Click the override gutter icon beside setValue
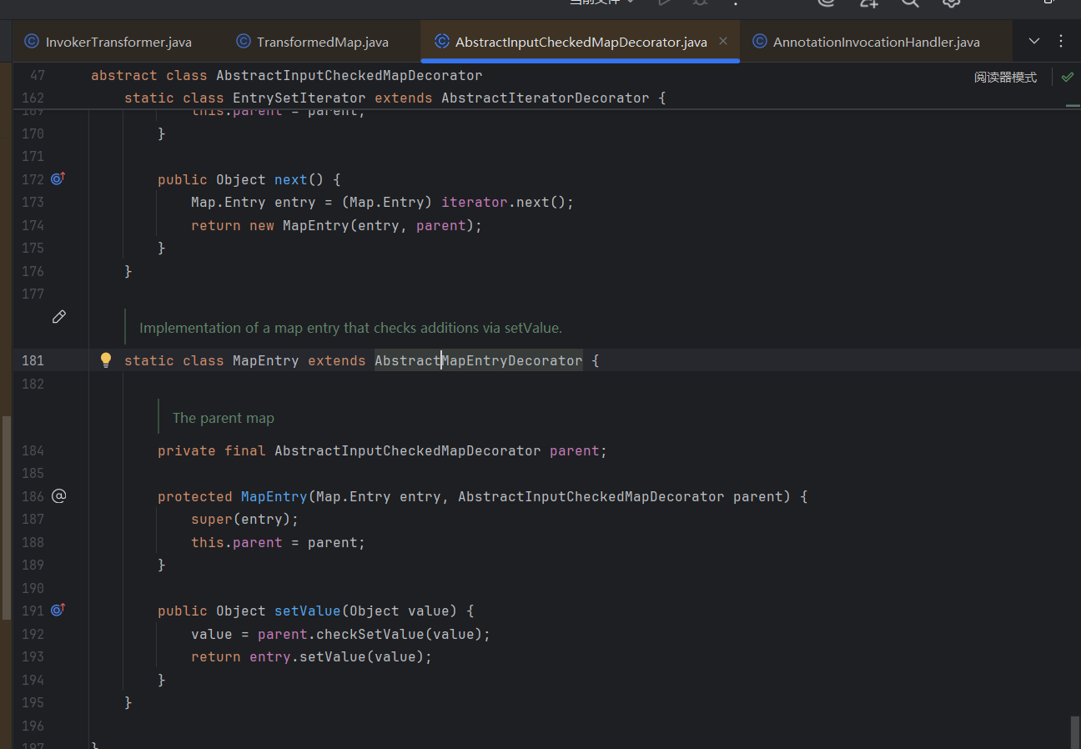The height and width of the screenshot is (749, 1081). point(58,610)
